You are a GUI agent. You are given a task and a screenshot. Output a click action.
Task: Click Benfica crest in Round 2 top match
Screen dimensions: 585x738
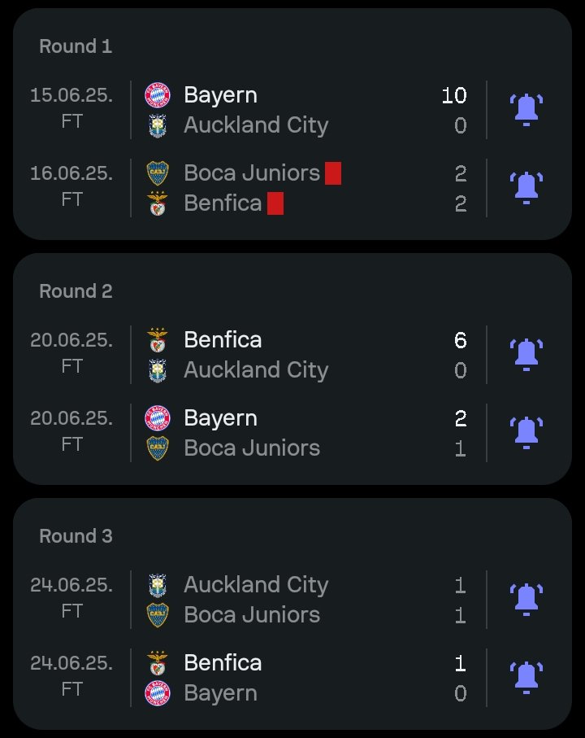click(158, 340)
